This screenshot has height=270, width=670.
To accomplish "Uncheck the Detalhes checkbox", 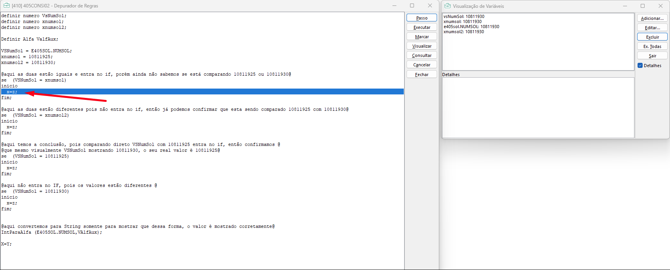I will tap(640, 66).
